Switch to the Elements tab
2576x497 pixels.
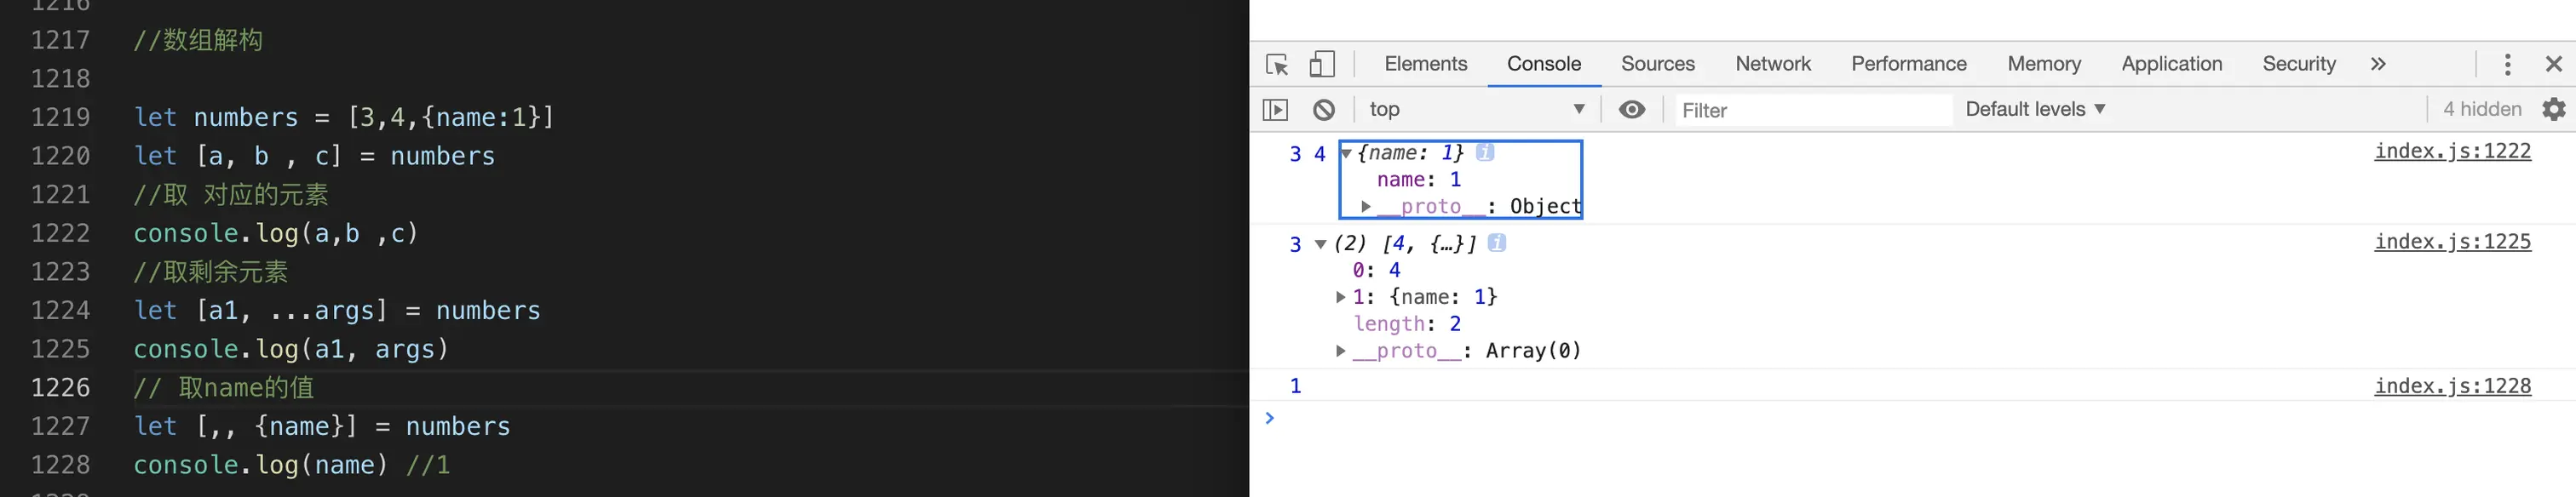point(1425,64)
